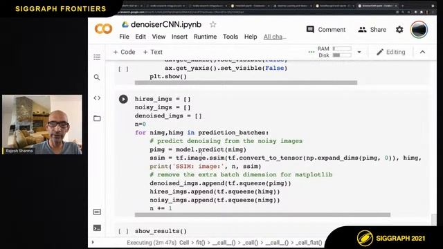This screenshot has width=443, height=249.
Task: Expand the status bar arrow at bottom left
Action: [93, 242]
